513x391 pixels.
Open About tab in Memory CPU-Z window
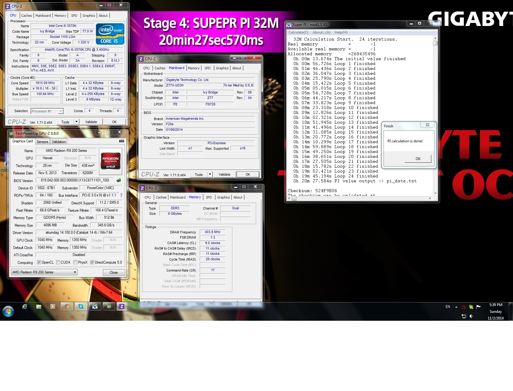click(238, 197)
